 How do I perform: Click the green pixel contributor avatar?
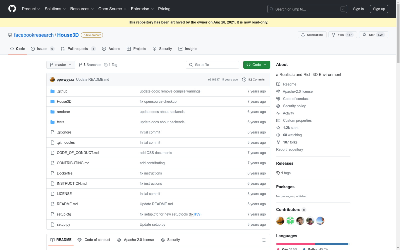click(290, 221)
